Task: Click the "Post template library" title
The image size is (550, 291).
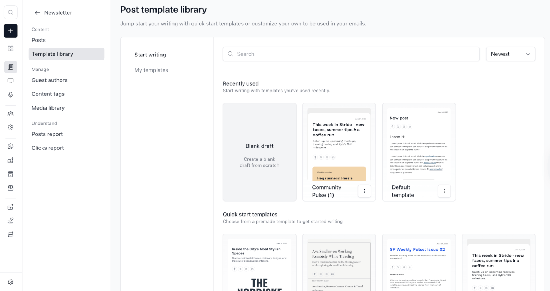Action: [x=164, y=10]
